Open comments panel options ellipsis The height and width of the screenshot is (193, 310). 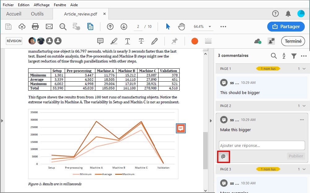[304, 56]
